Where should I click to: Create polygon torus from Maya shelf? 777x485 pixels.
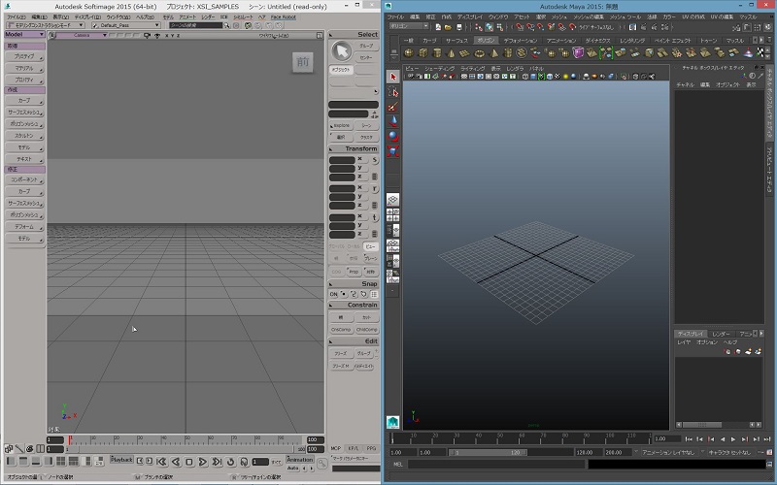pyautogui.click(x=479, y=52)
